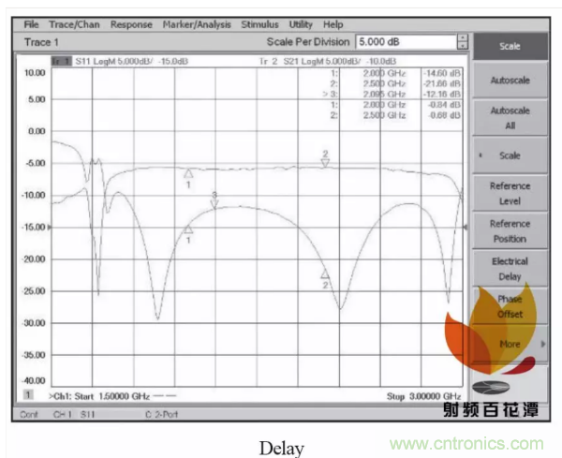Click marker 1 triangle on upper S21 trace
This screenshot has height=458, width=562.
tap(188, 173)
